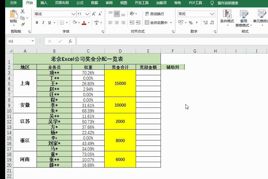Toggle 自动换行 wrap text
268x179 pixels.
click(155, 14)
